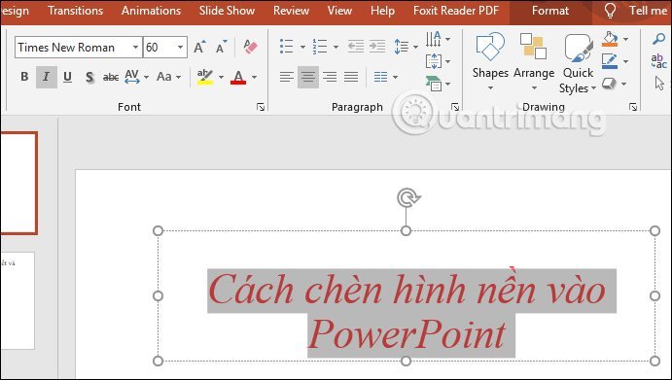Decrease list indent level

point(356,47)
